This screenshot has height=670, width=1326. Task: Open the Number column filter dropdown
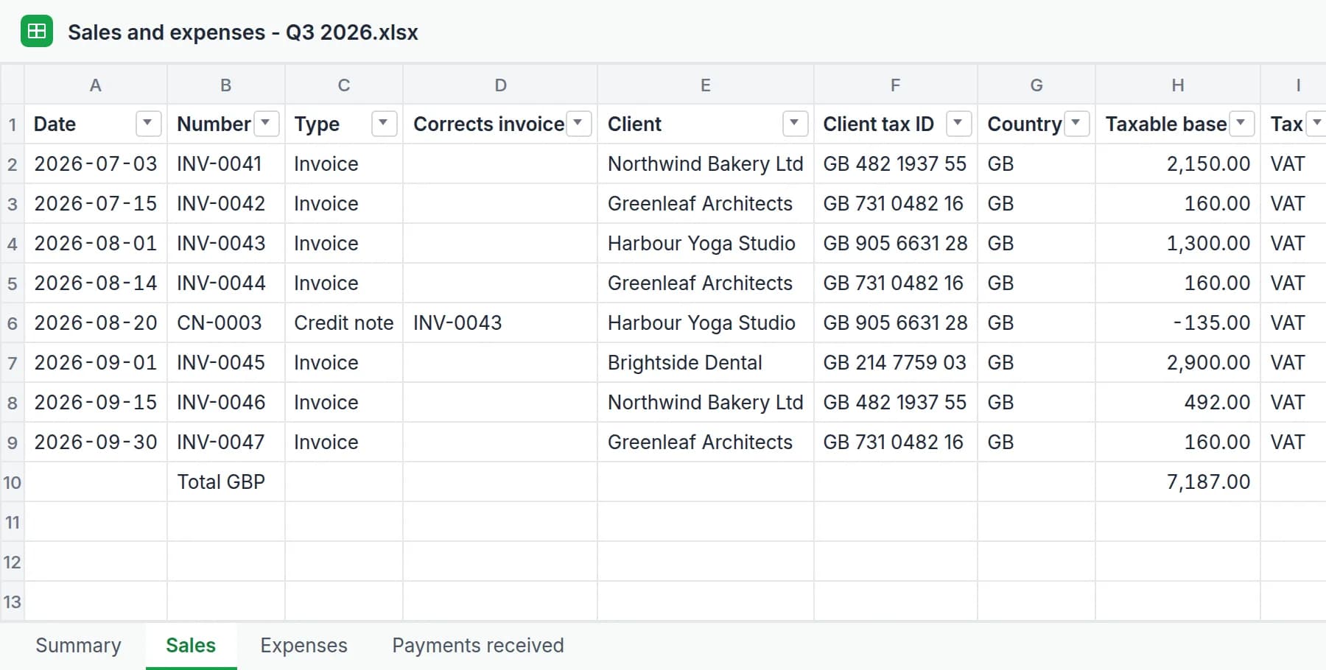click(x=266, y=123)
